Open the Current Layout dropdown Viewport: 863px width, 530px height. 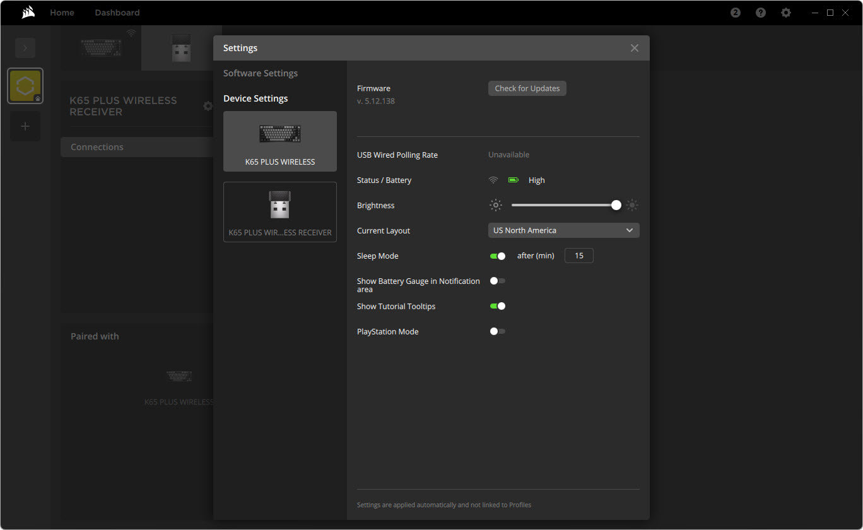564,230
